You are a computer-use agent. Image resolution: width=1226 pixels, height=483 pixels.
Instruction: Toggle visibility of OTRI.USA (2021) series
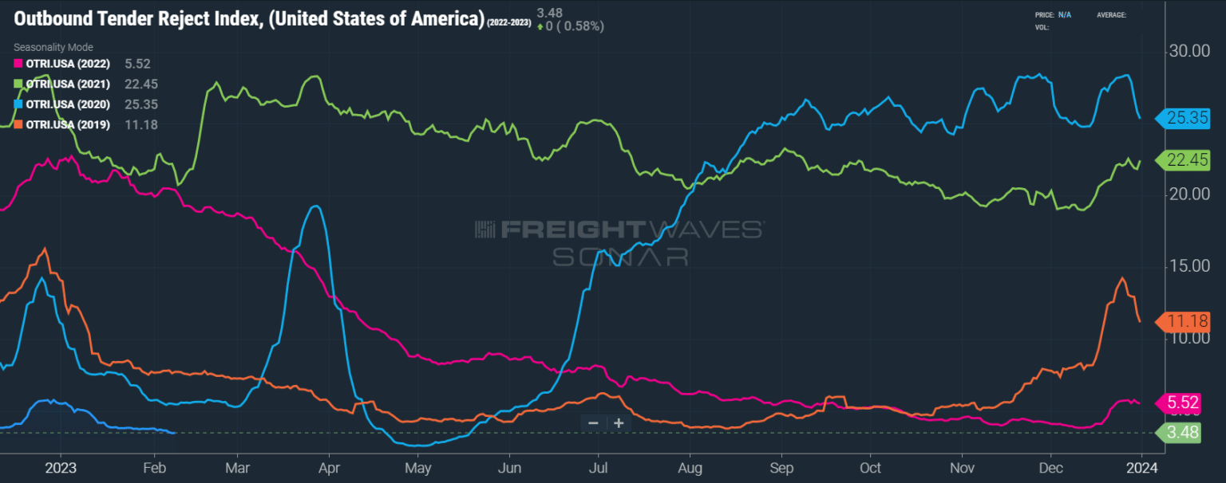[68, 84]
